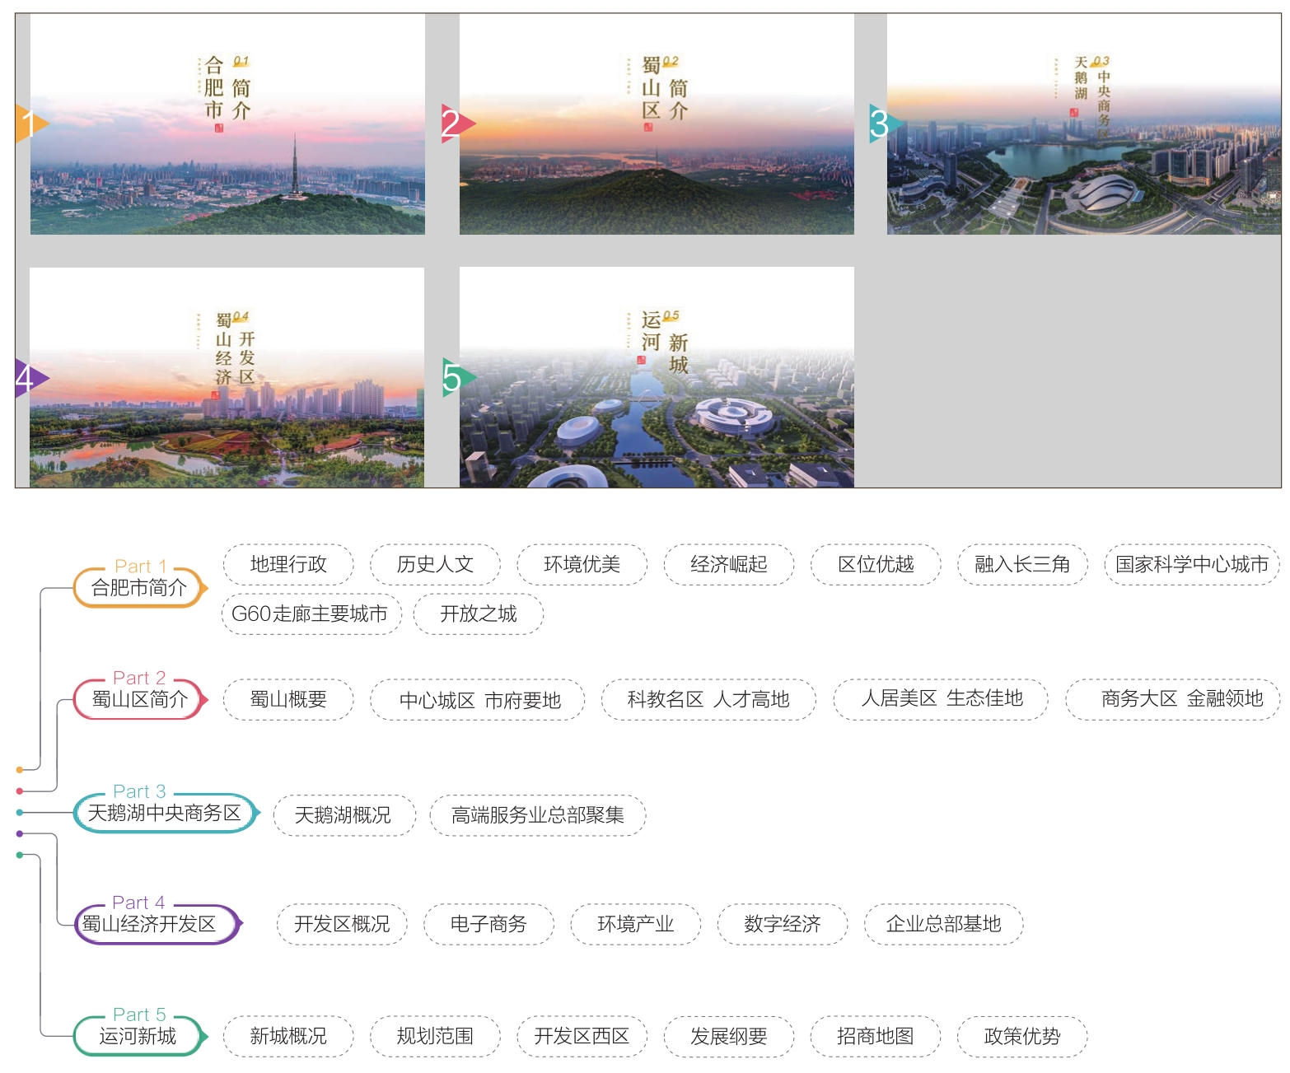The height and width of the screenshot is (1073, 1290).
Task: Click the purple number 4 arrow marker
Action: 31,378
